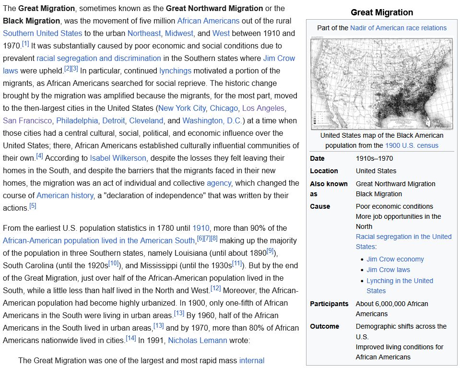The height and width of the screenshot is (368, 460).
Task: Open the Jim Crow economy bullet link
Action: (x=395, y=259)
